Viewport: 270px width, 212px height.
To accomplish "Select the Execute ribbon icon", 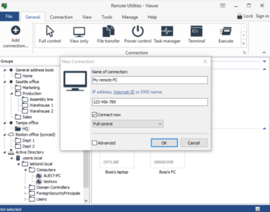I will (226, 31).
